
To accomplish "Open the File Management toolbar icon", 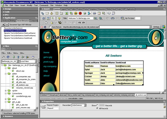I will coord(96,18).
